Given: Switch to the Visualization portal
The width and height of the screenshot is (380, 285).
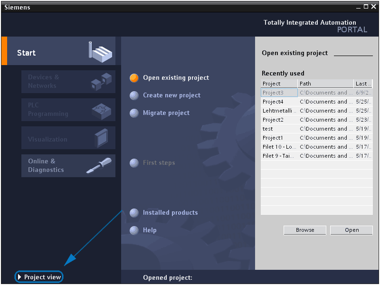Looking at the screenshot, I should coord(68,138).
